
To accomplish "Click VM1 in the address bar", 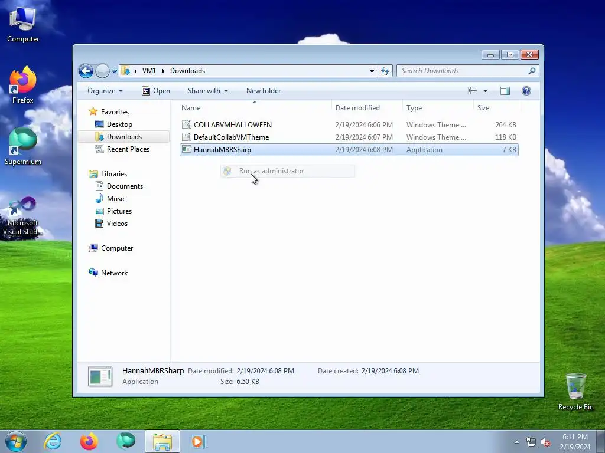I will (x=149, y=71).
